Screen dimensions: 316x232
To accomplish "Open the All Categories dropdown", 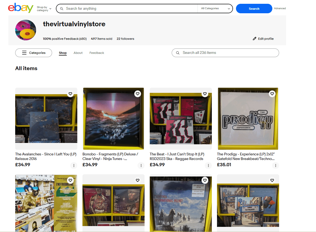I will point(215,8).
